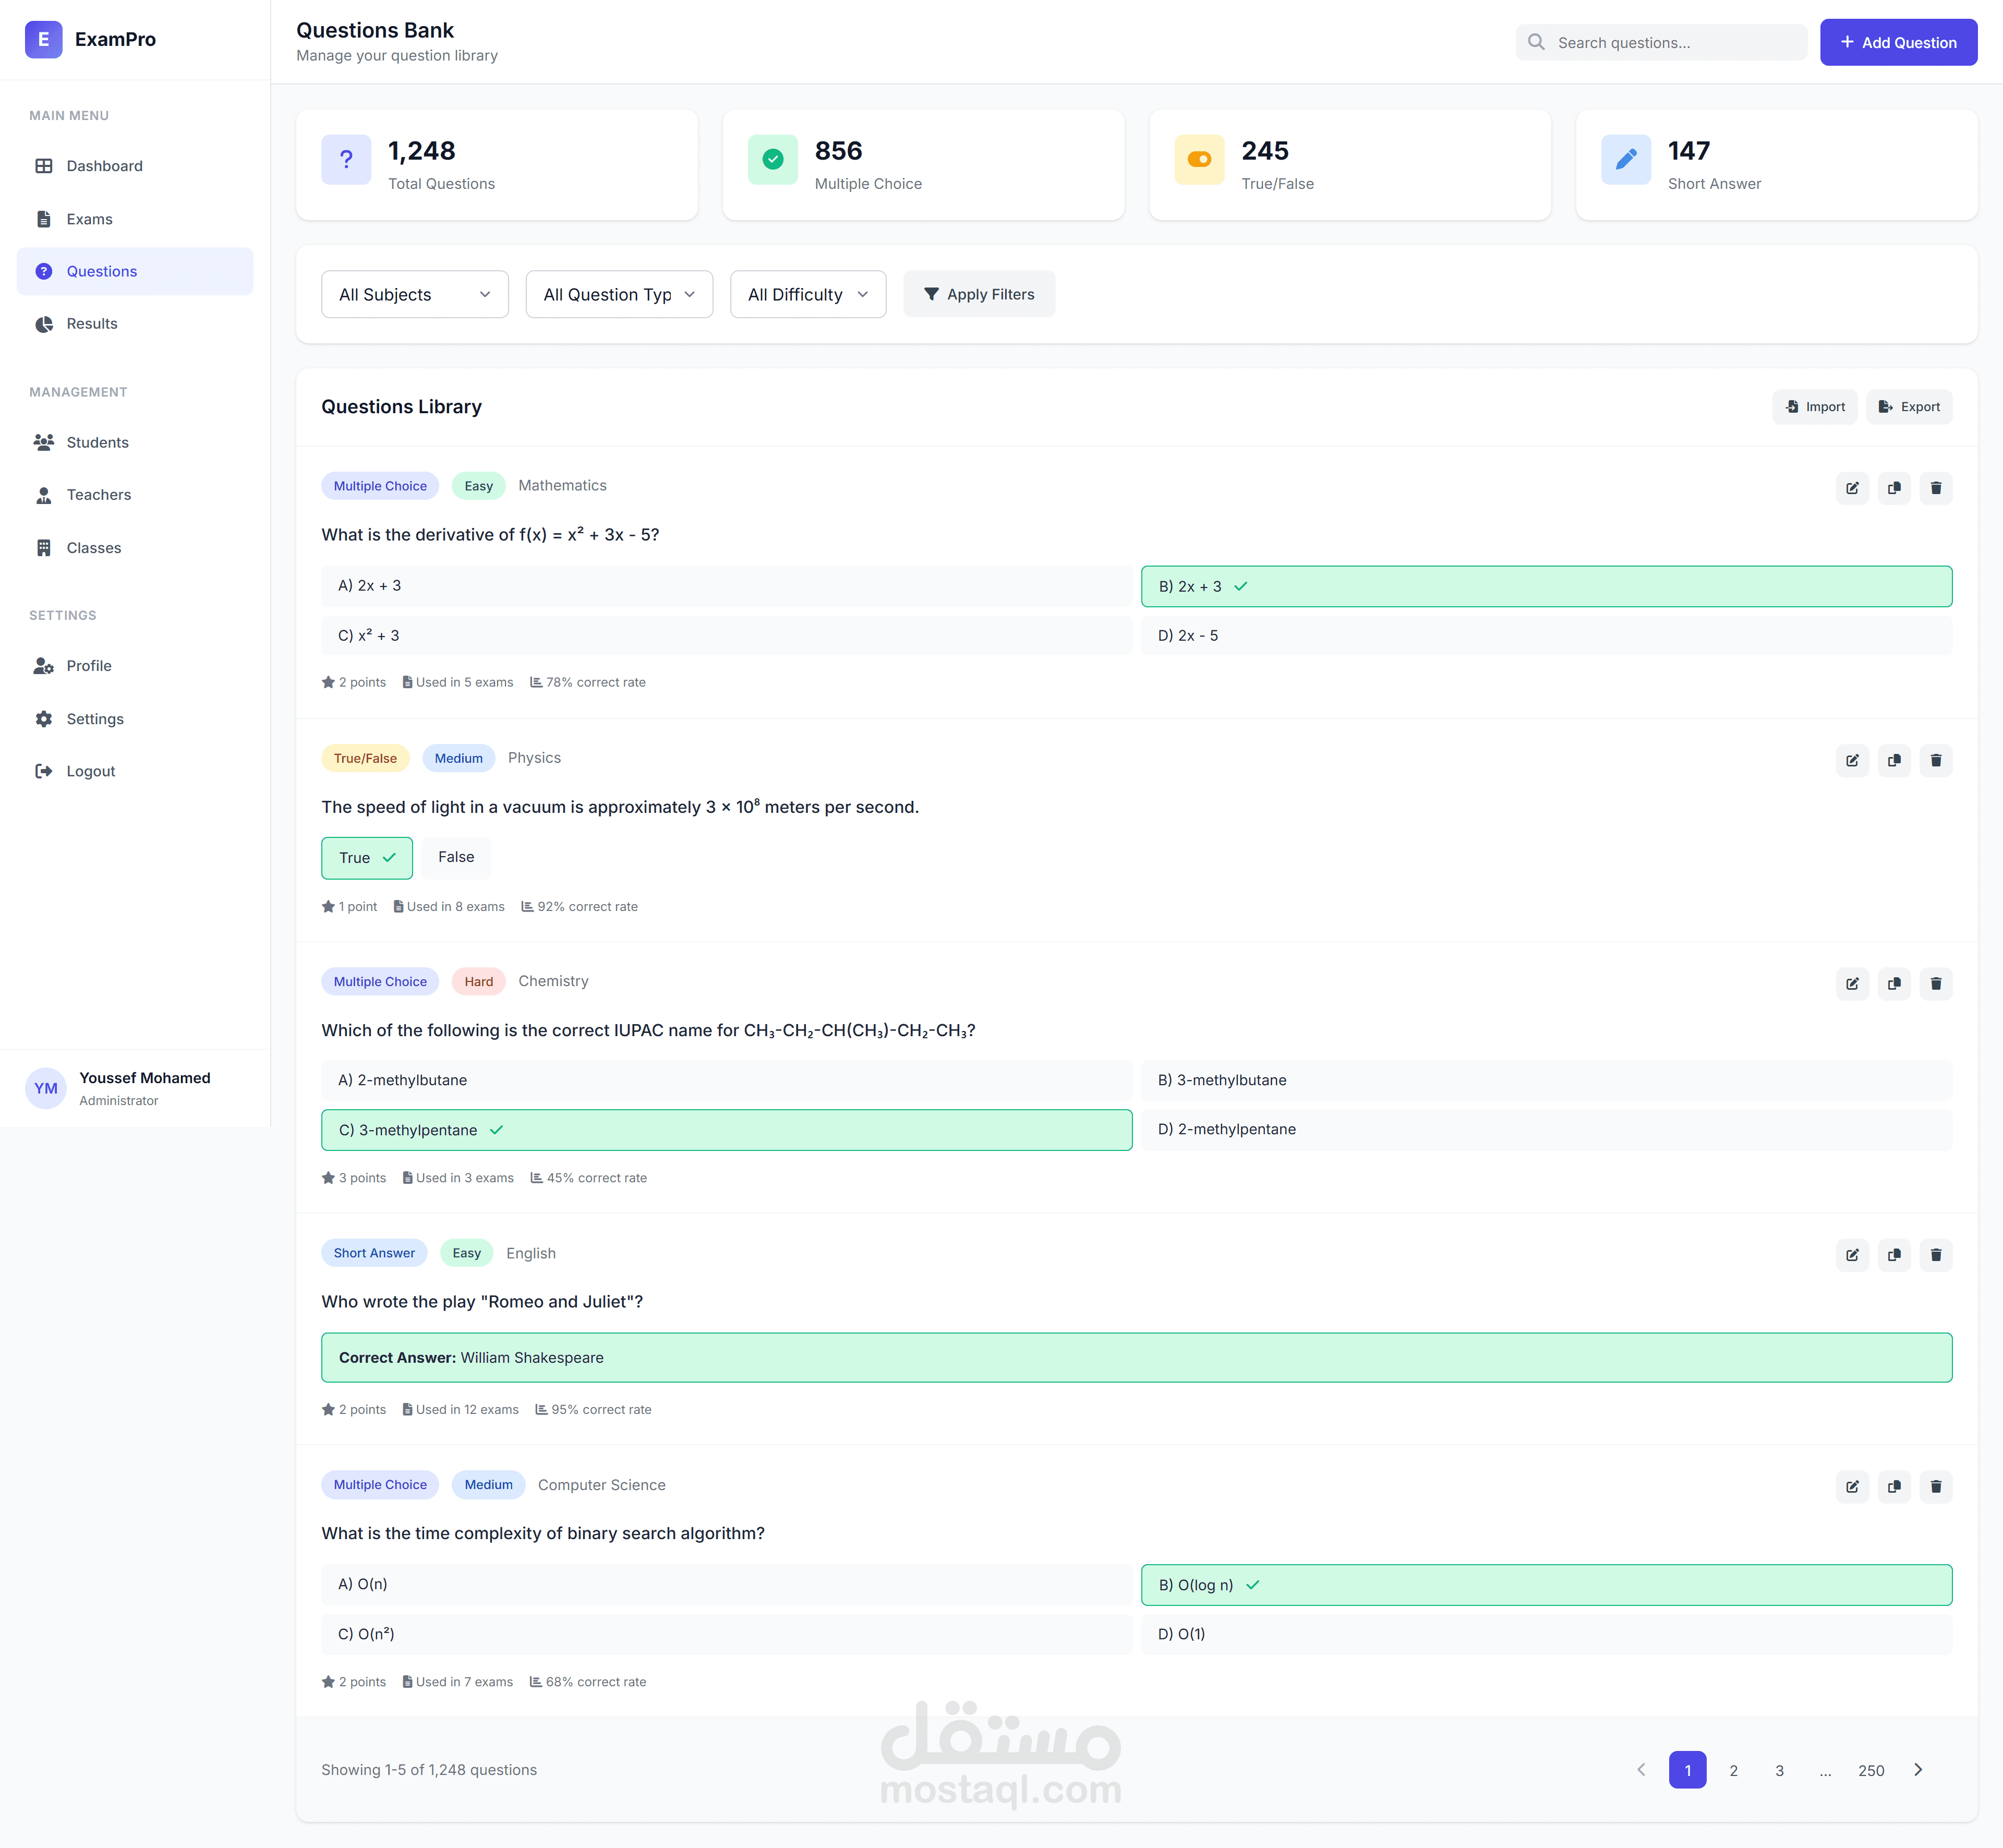Select the False answer option
2003x1848 pixels.
coord(456,857)
